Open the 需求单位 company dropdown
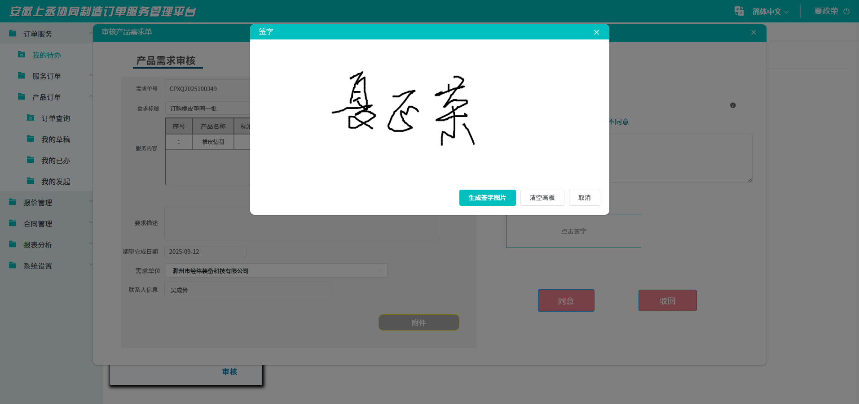This screenshot has height=404, width=859. tap(276, 270)
